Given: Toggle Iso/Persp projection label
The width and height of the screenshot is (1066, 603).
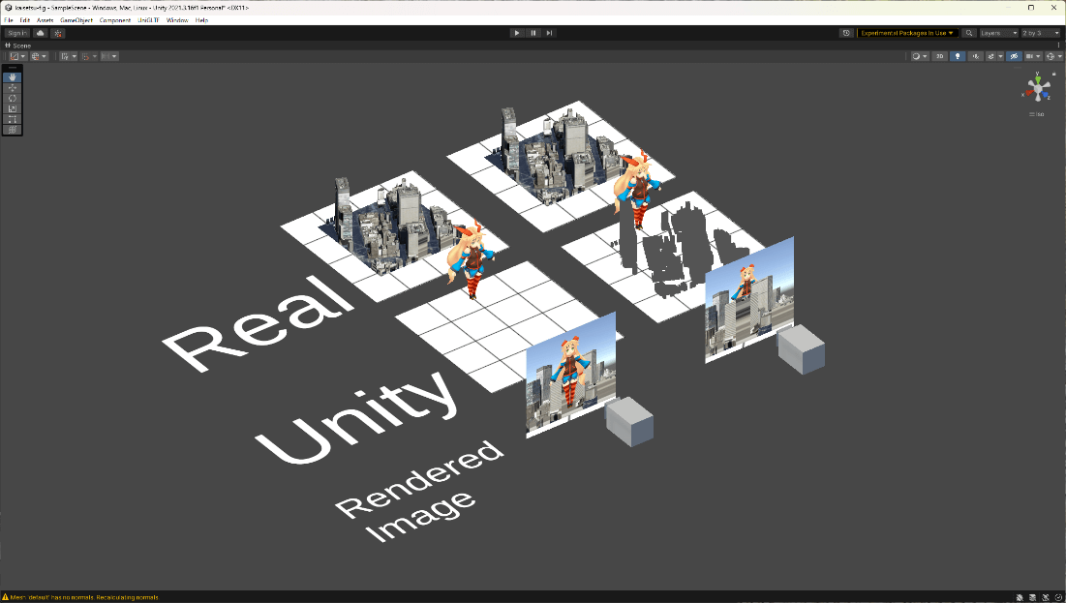Looking at the screenshot, I should pyautogui.click(x=1038, y=114).
